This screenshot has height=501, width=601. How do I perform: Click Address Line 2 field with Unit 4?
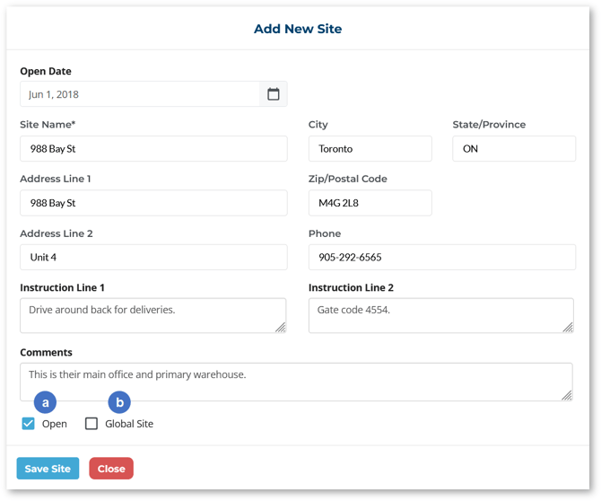[x=153, y=258]
